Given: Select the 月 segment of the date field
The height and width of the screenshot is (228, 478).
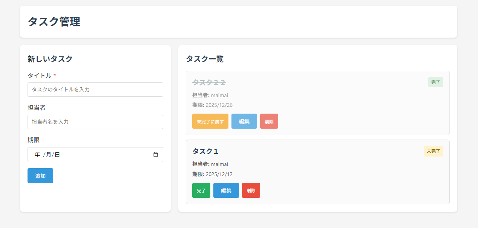Looking at the screenshot, I should pyautogui.click(x=48, y=155).
